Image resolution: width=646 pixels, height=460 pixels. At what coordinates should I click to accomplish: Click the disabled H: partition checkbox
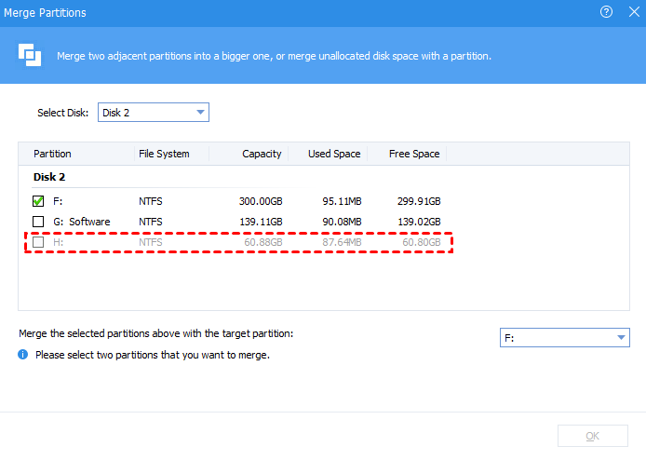point(38,242)
